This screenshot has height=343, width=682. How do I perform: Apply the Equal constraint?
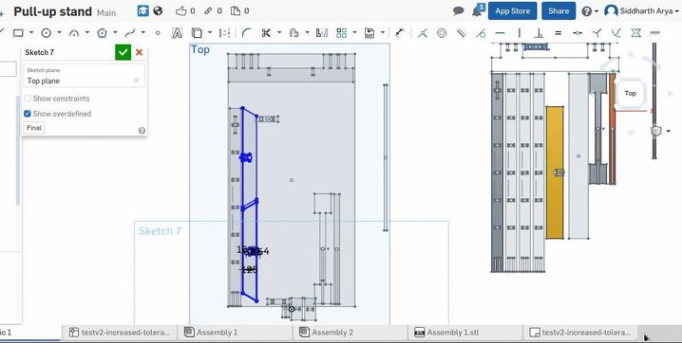tap(558, 33)
